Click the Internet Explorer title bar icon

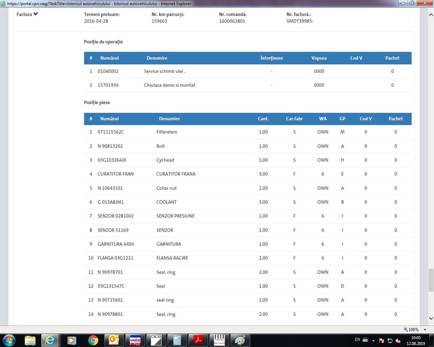click(x=3, y=3)
